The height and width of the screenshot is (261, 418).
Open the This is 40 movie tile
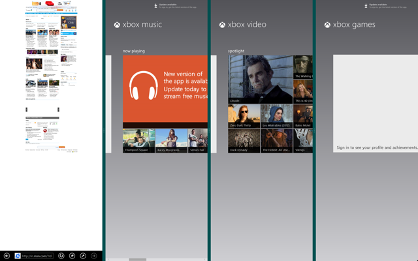[303, 91]
